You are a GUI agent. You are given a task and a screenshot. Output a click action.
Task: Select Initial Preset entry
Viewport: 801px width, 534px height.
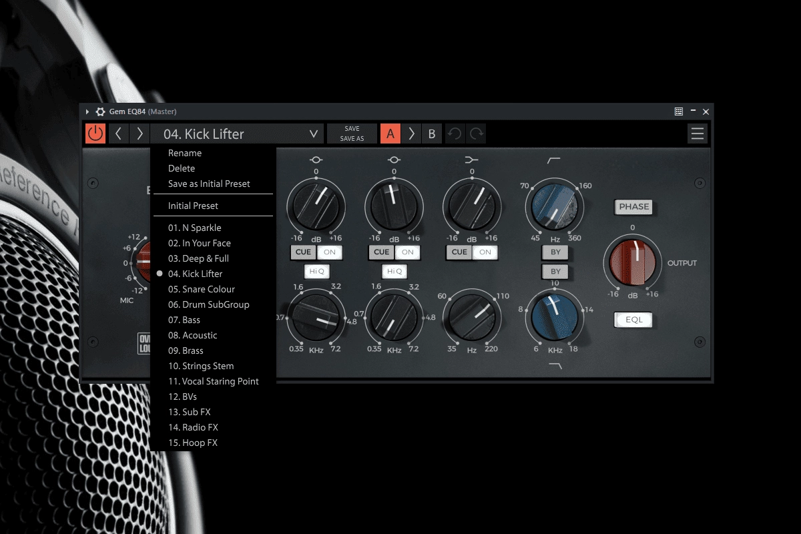(193, 206)
